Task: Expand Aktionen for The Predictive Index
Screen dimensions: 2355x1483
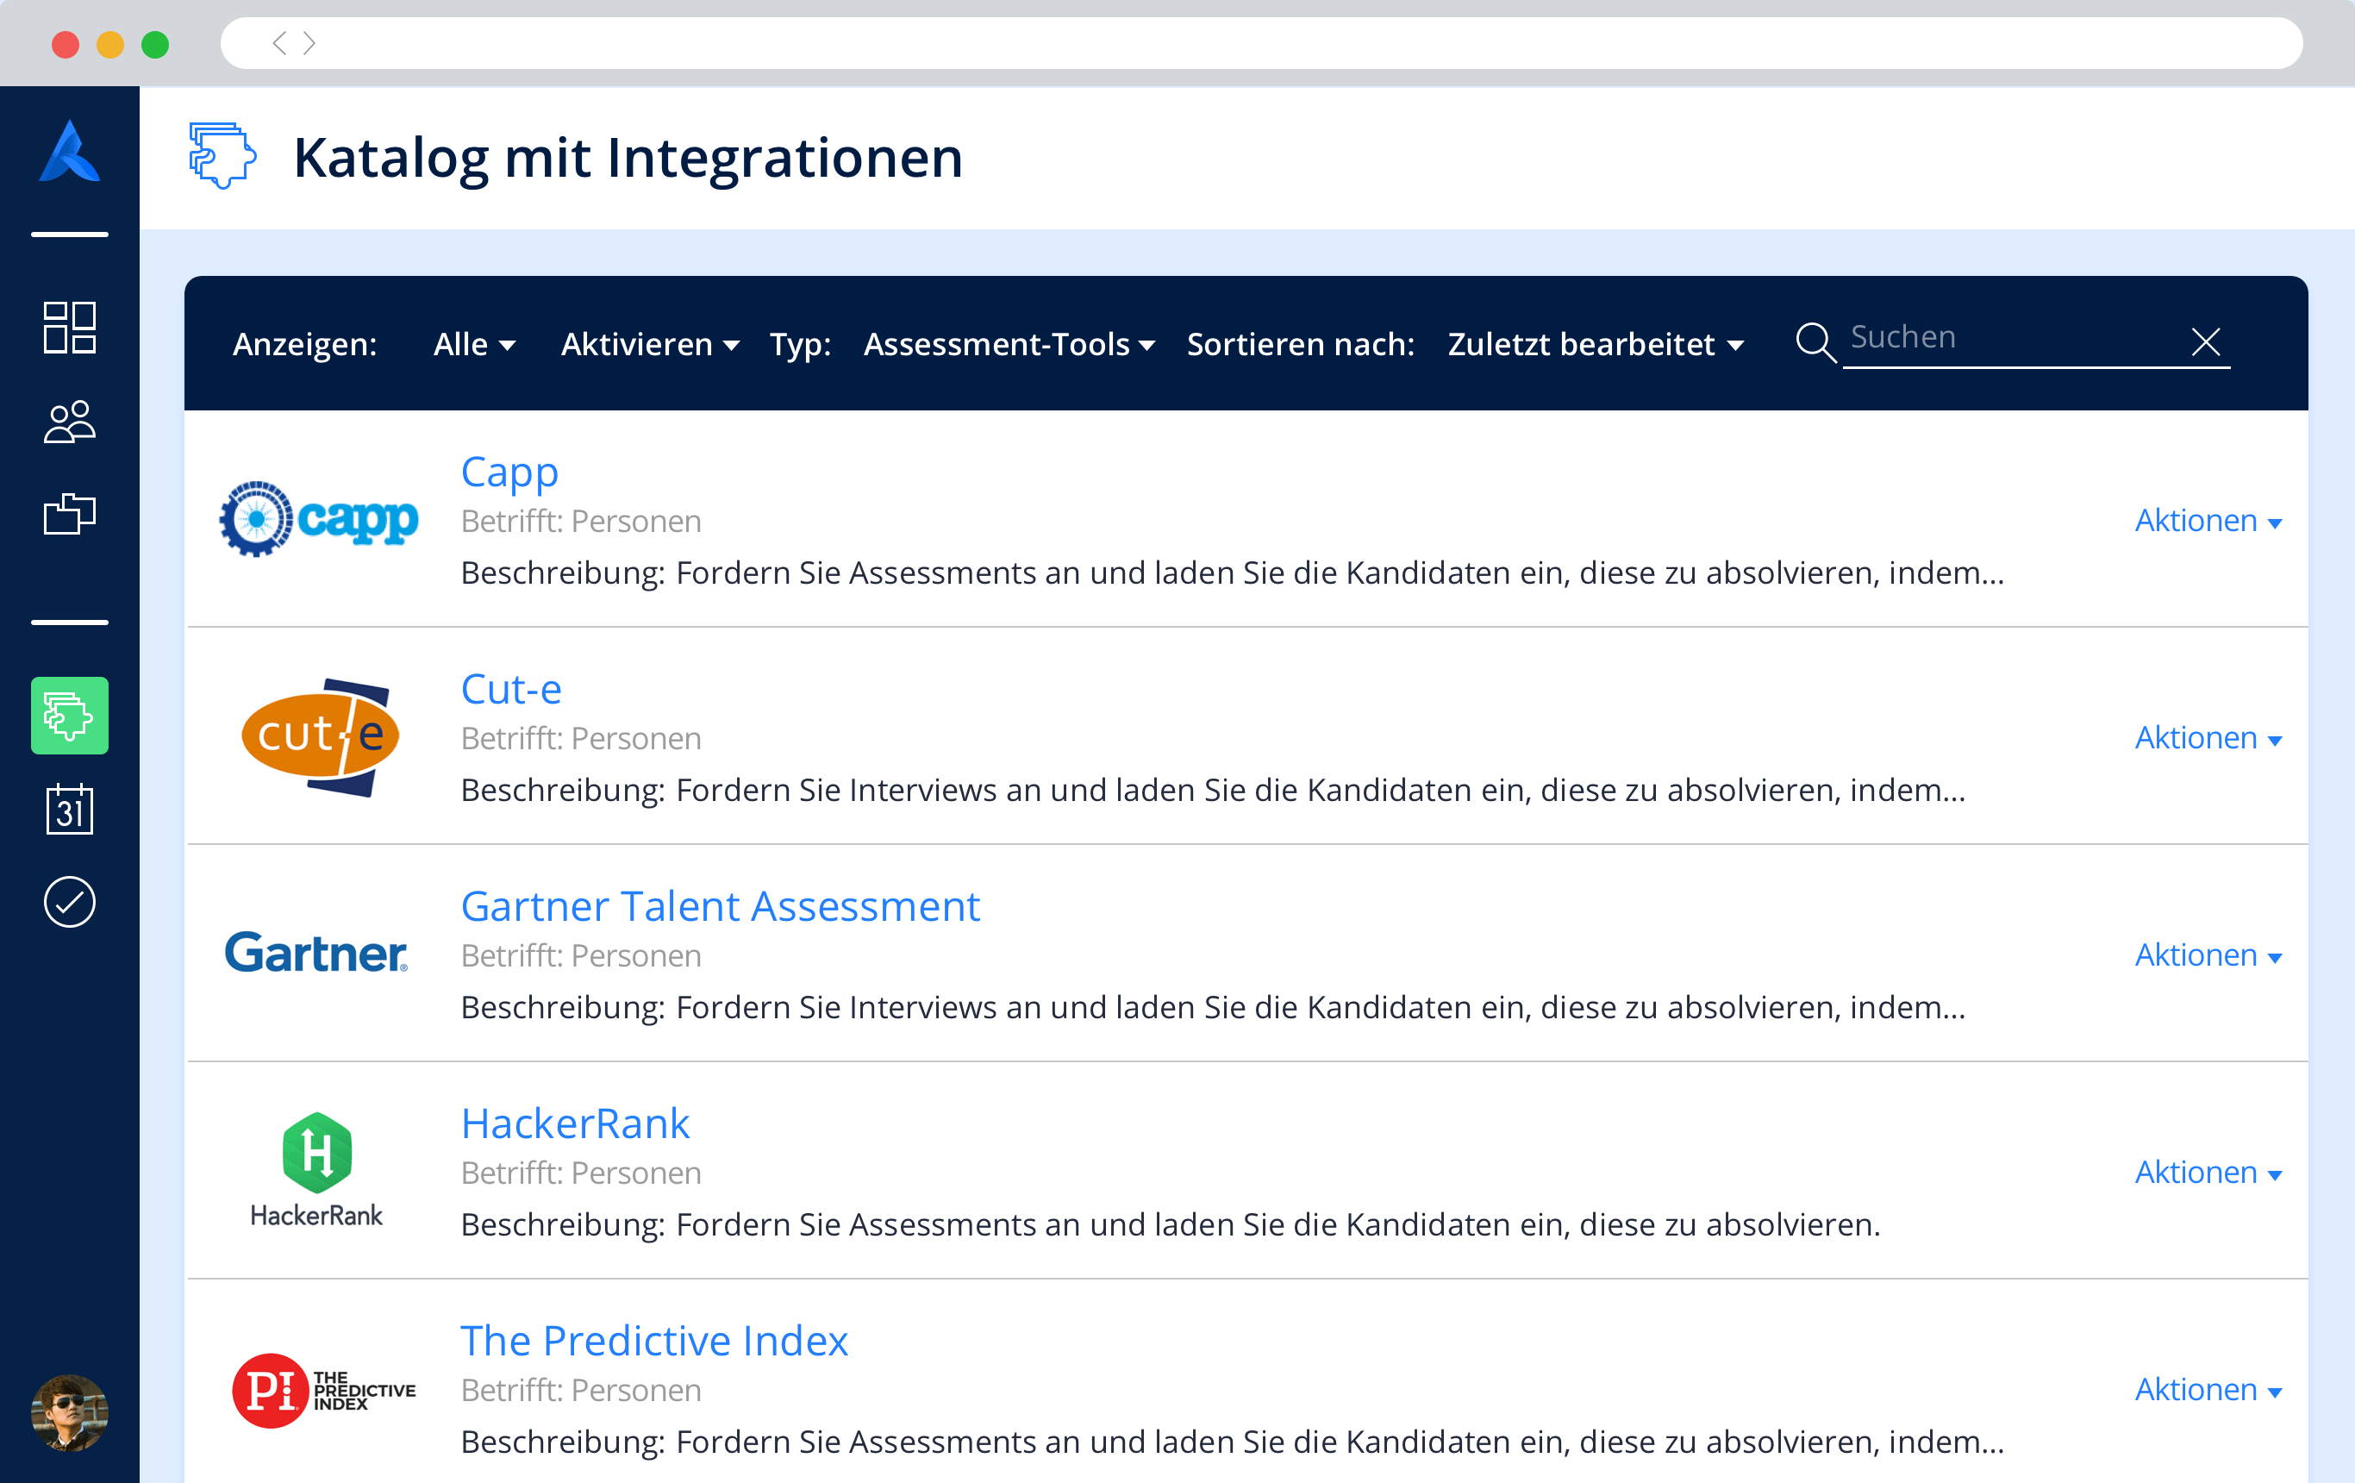Action: click(x=2208, y=1389)
